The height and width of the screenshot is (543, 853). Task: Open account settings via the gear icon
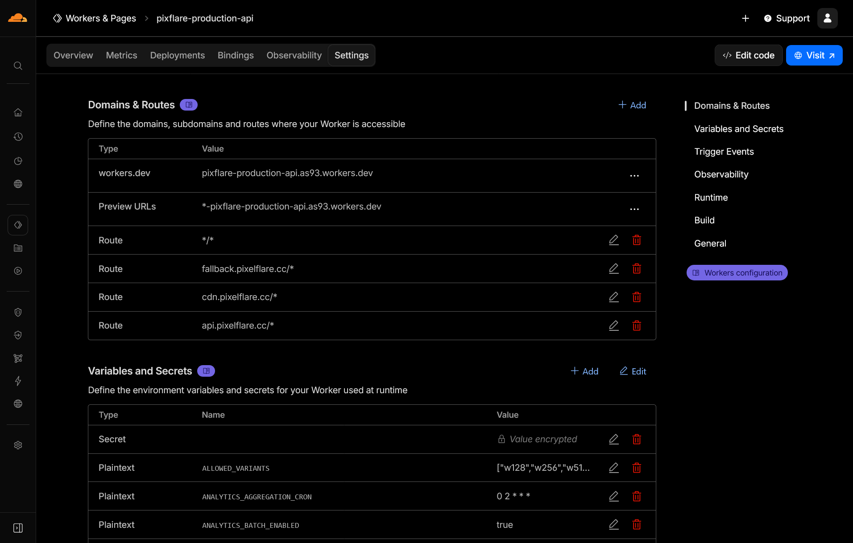(x=18, y=445)
